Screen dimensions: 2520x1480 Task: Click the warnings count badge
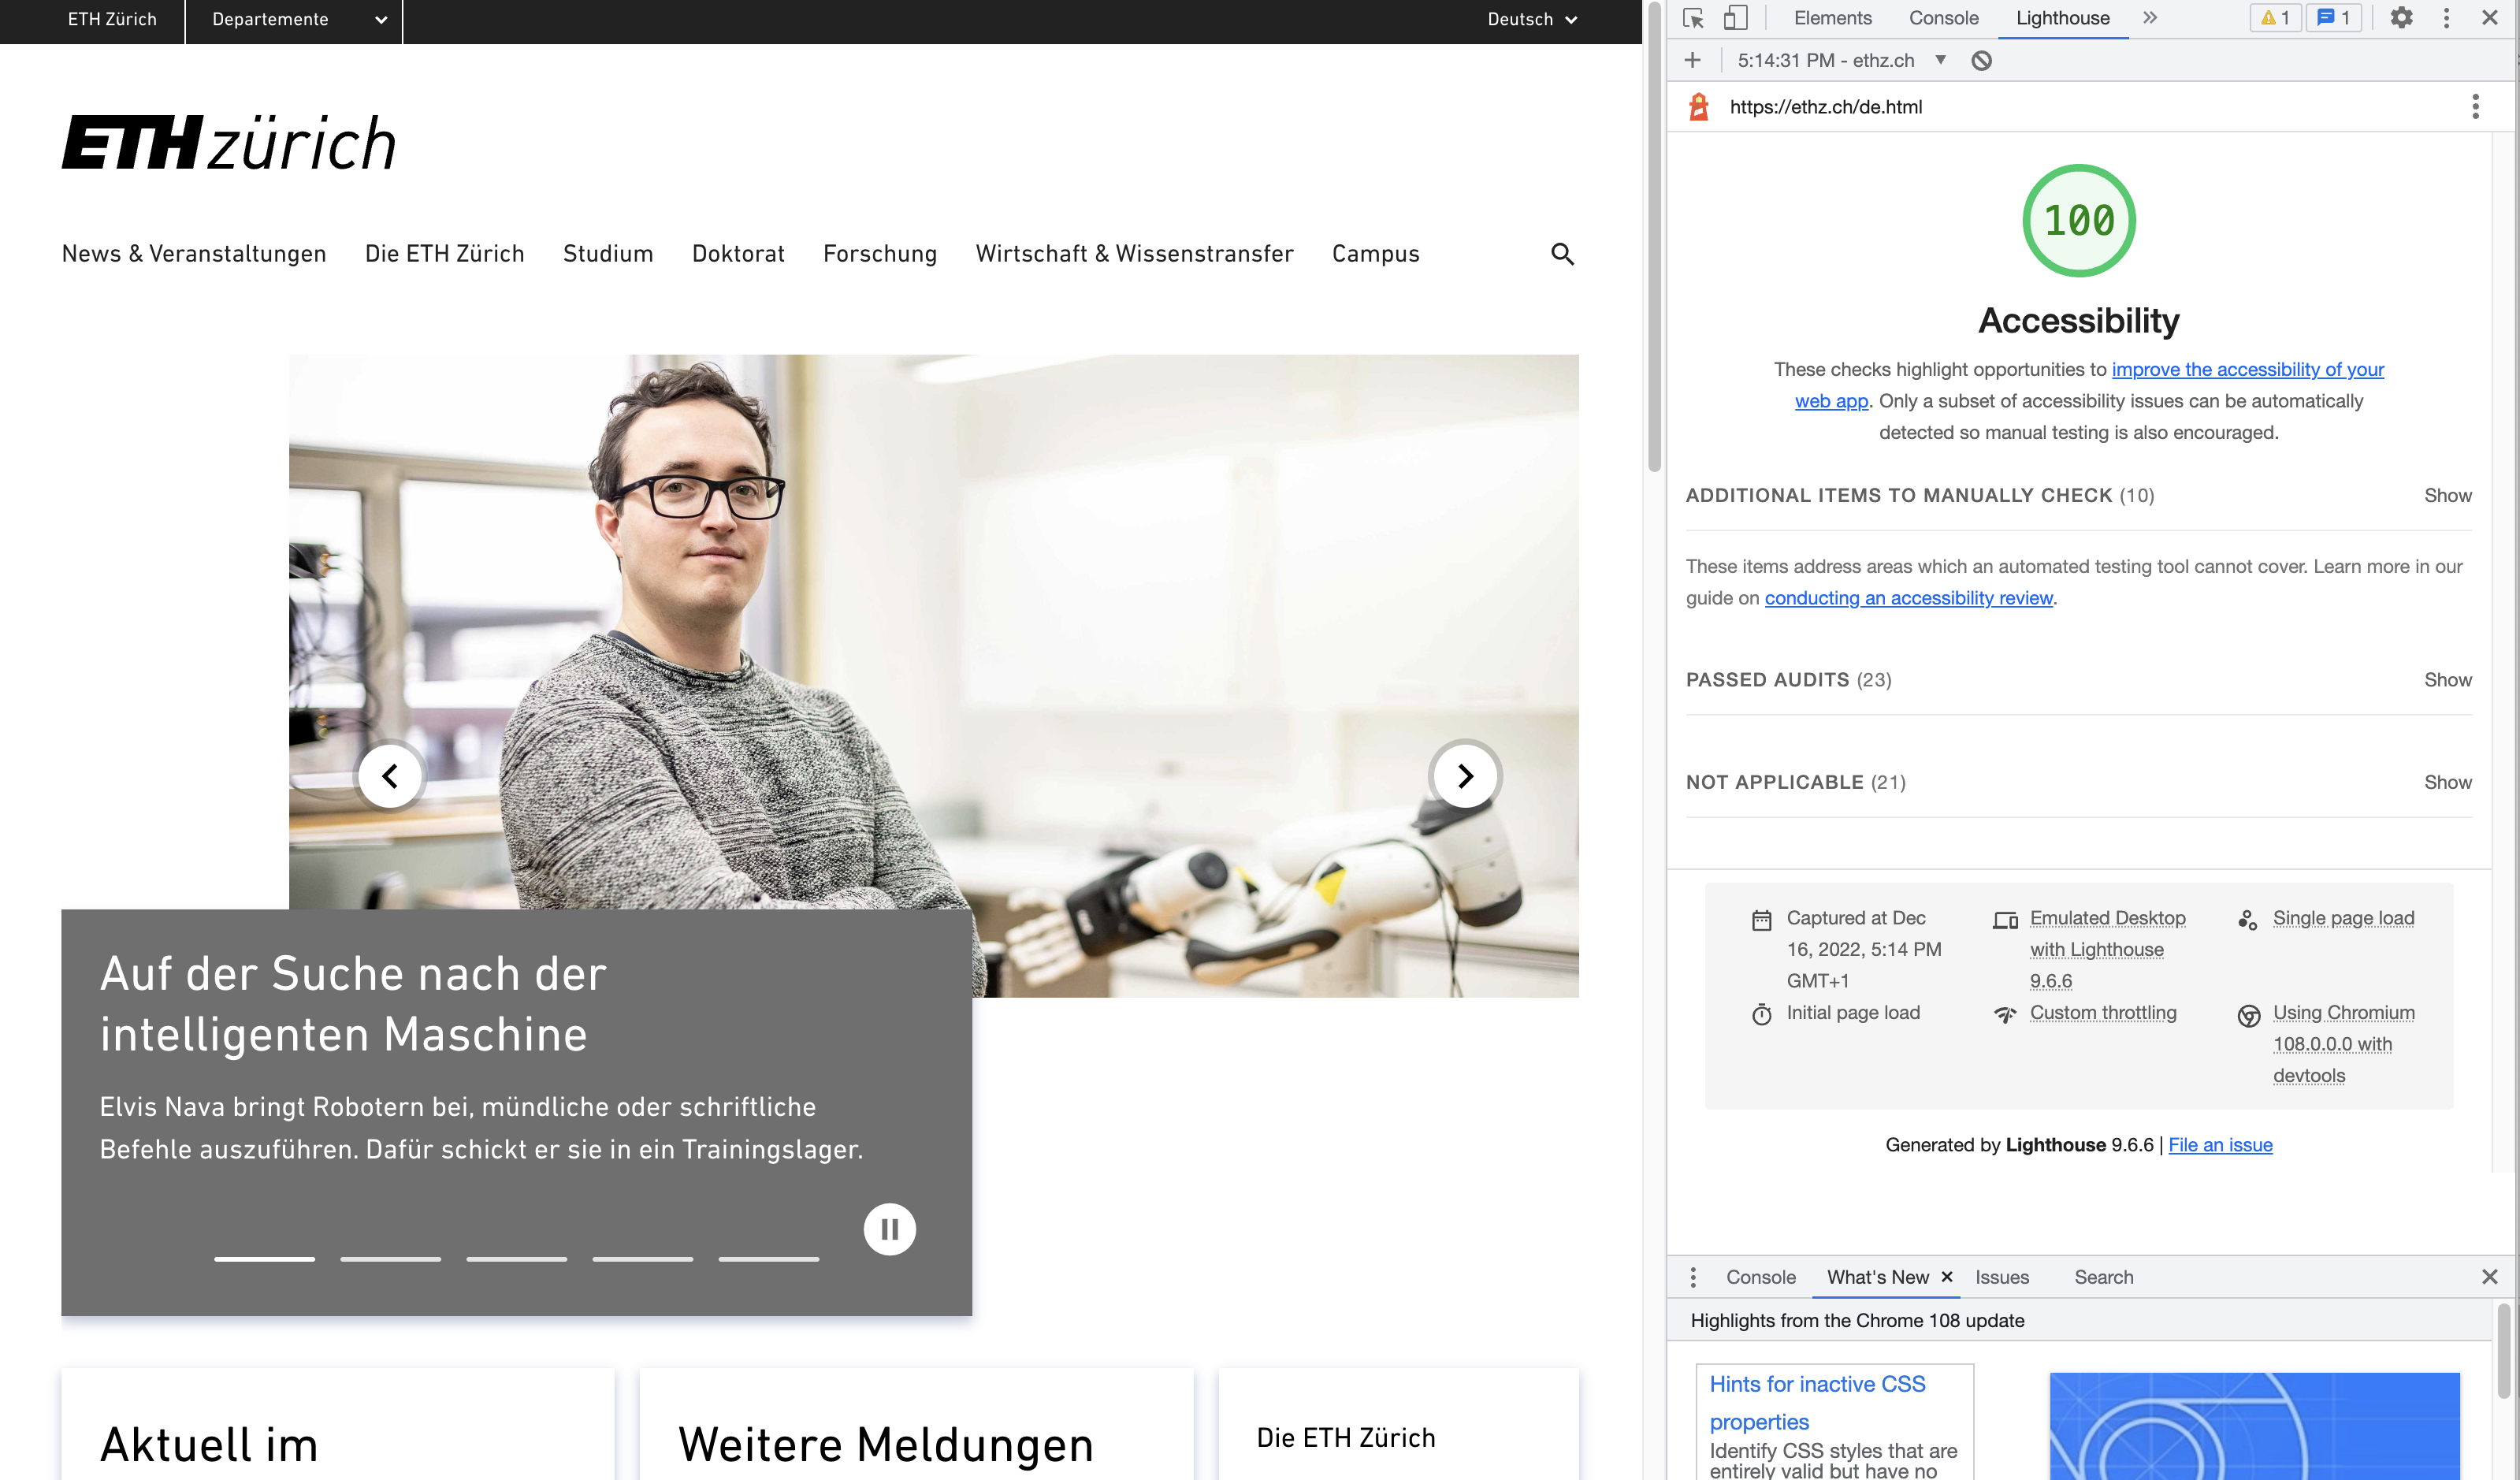(2275, 18)
